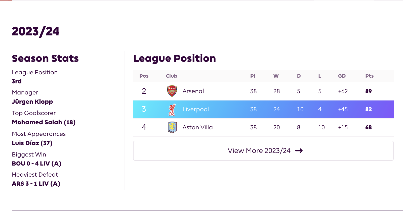Click the arrow icon beside View More 2023/24
Screen dimensions: 403x211
click(299, 151)
